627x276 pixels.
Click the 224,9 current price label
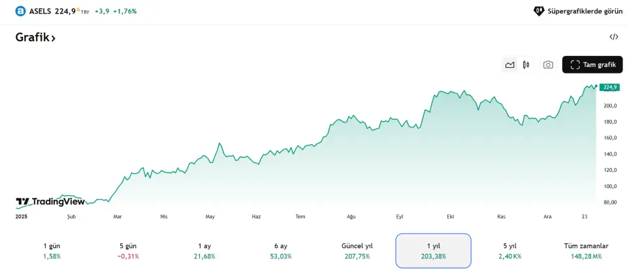pos(610,87)
